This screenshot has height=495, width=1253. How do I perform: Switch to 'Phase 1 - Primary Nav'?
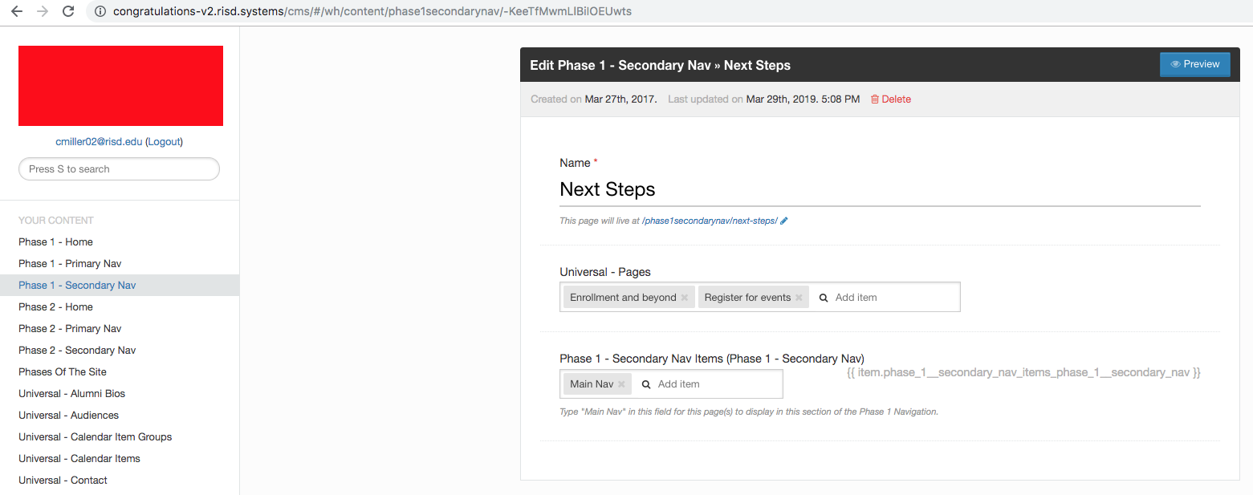(70, 263)
